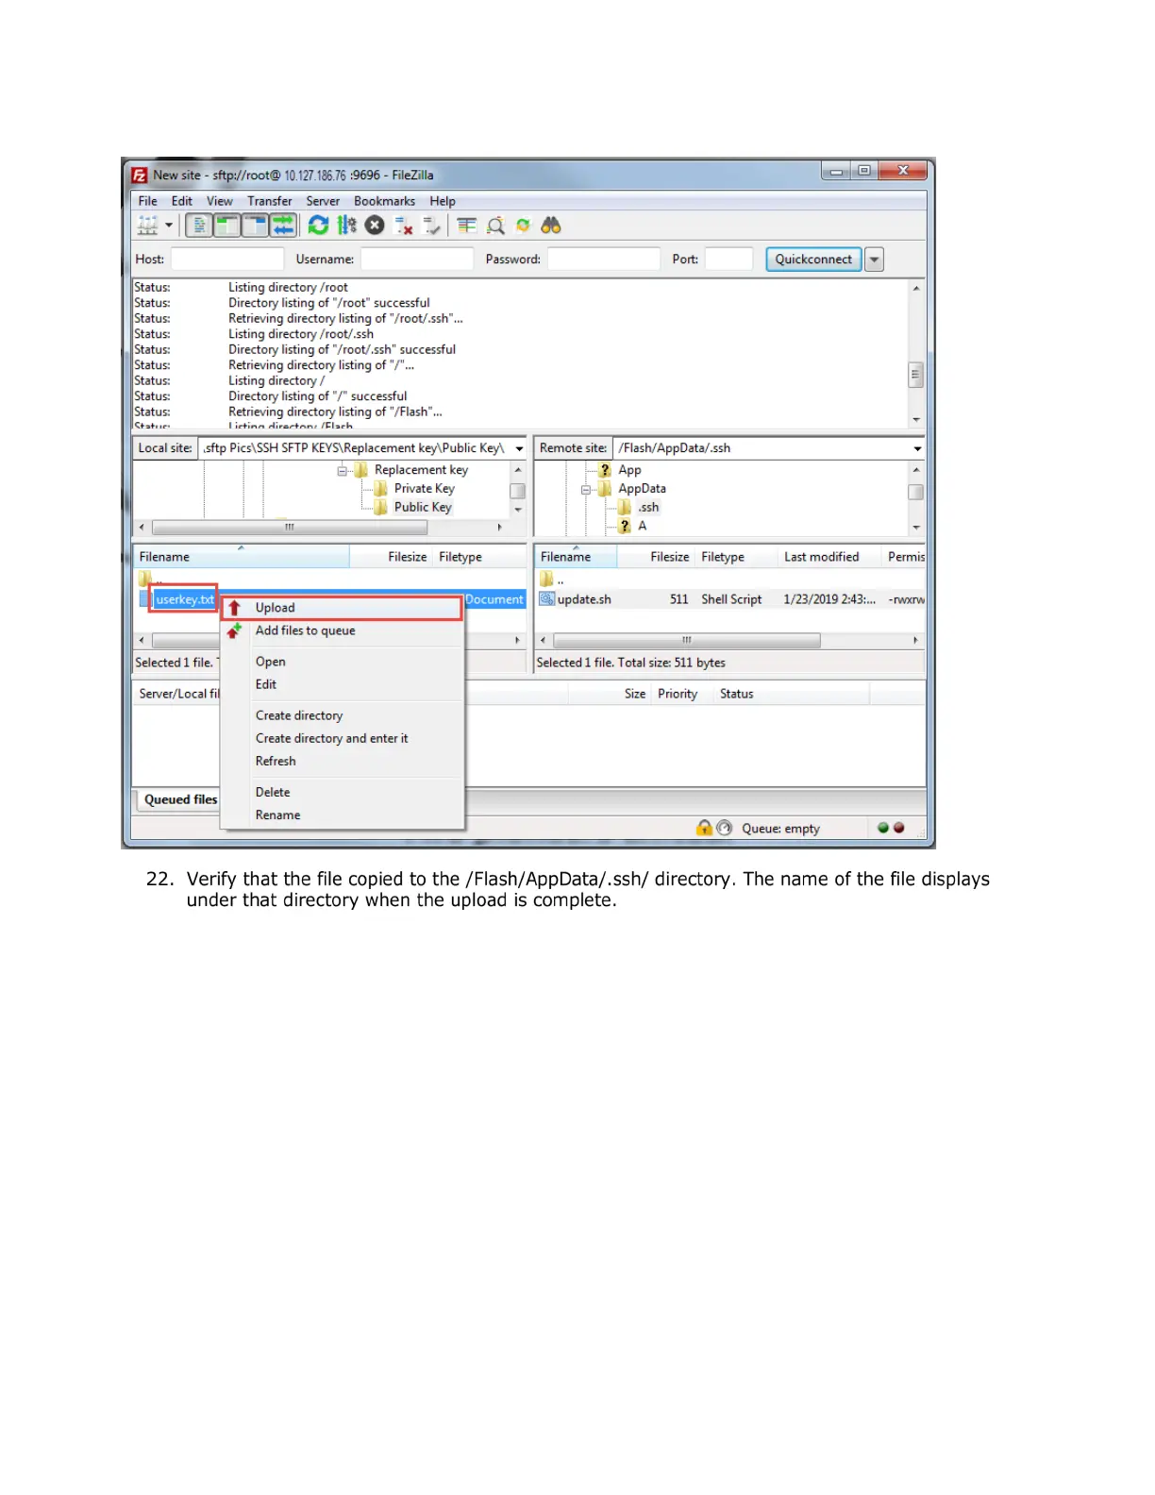Choose Create directory
Image resolution: width=1155 pixels, height=1495 pixels.
(343, 716)
